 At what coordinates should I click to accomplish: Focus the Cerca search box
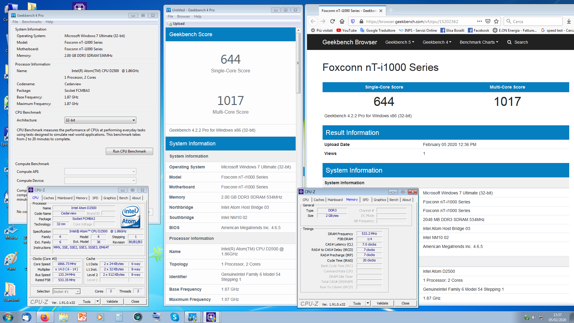click(x=533, y=21)
